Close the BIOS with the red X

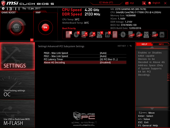coord(165,3)
